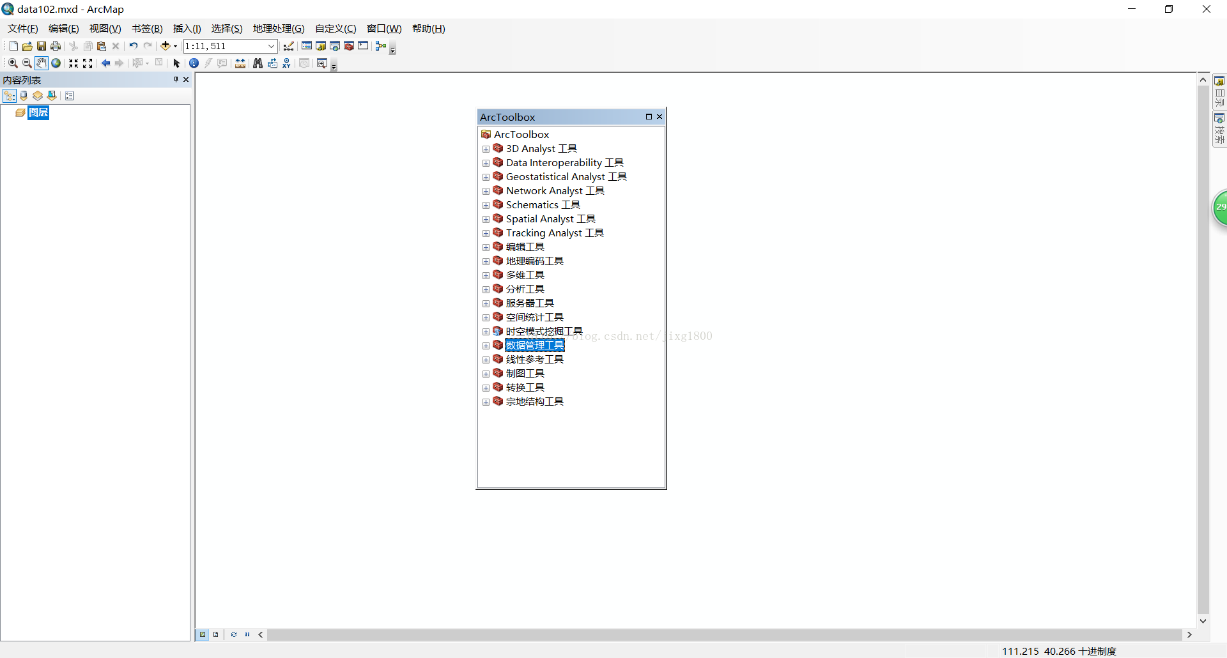Launch ModelBuilder from the toolbar
The image size is (1227, 658).
381,46
